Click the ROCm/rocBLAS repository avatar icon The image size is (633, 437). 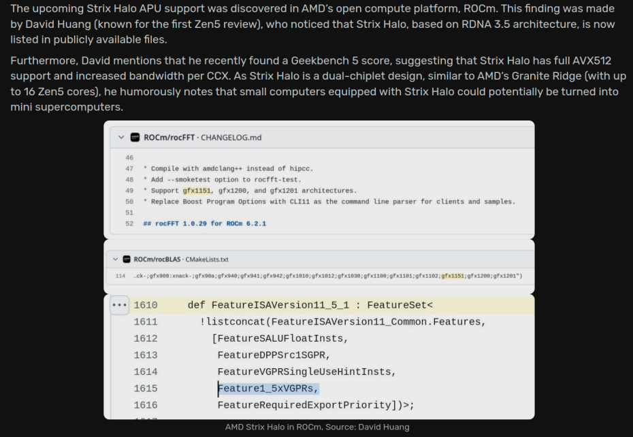[x=127, y=259]
